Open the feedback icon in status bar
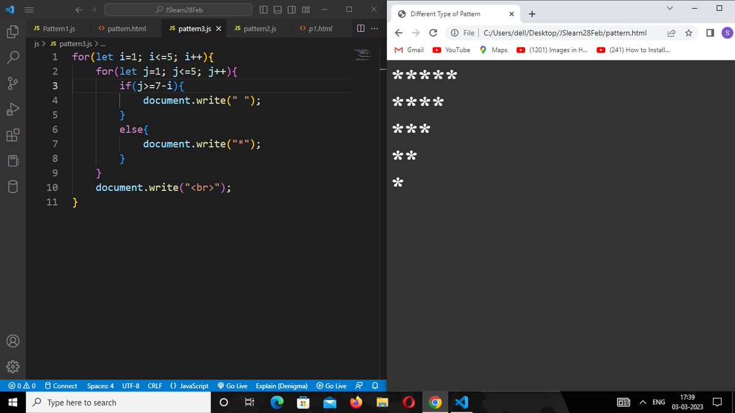 click(x=360, y=386)
